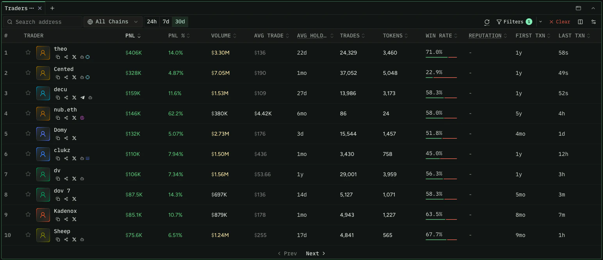Copy Domy's wallet address

tap(58, 138)
